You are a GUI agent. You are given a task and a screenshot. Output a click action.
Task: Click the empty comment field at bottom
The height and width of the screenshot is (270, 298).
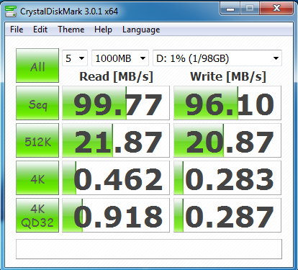coord(149,249)
